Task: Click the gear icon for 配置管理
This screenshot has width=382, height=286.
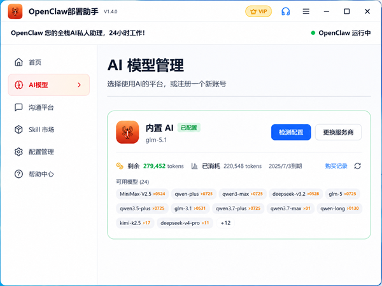Action: coord(18,152)
